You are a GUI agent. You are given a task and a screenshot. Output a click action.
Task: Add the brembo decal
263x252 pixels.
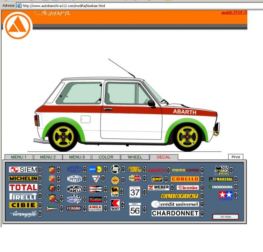[x=188, y=187]
